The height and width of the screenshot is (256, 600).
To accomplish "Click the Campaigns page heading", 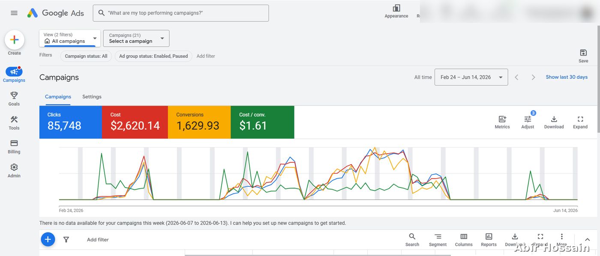I will click(x=59, y=77).
